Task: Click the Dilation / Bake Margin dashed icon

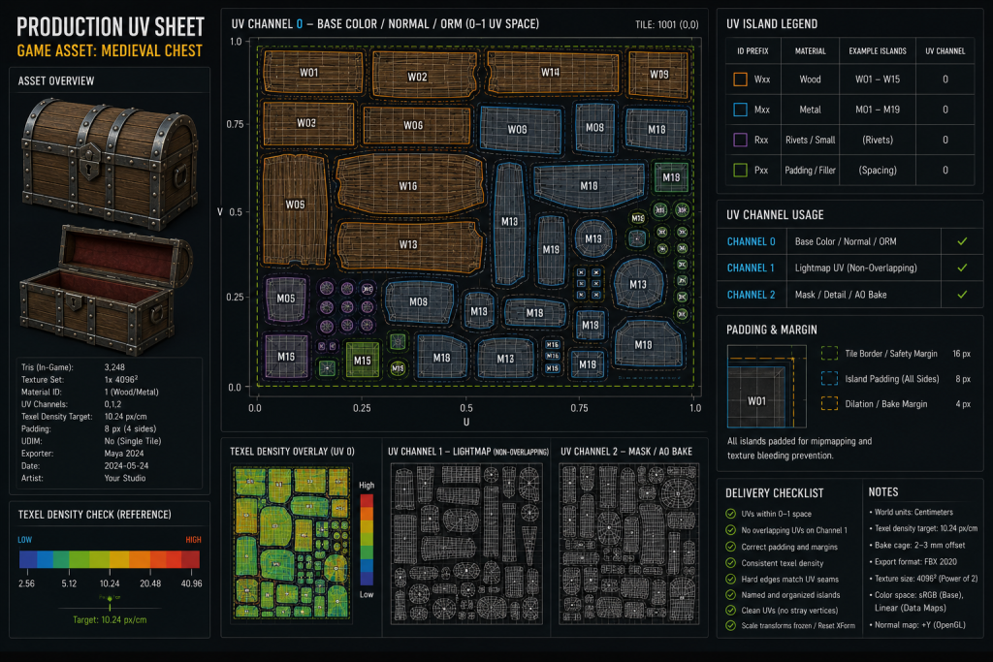Action: click(829, 404)
